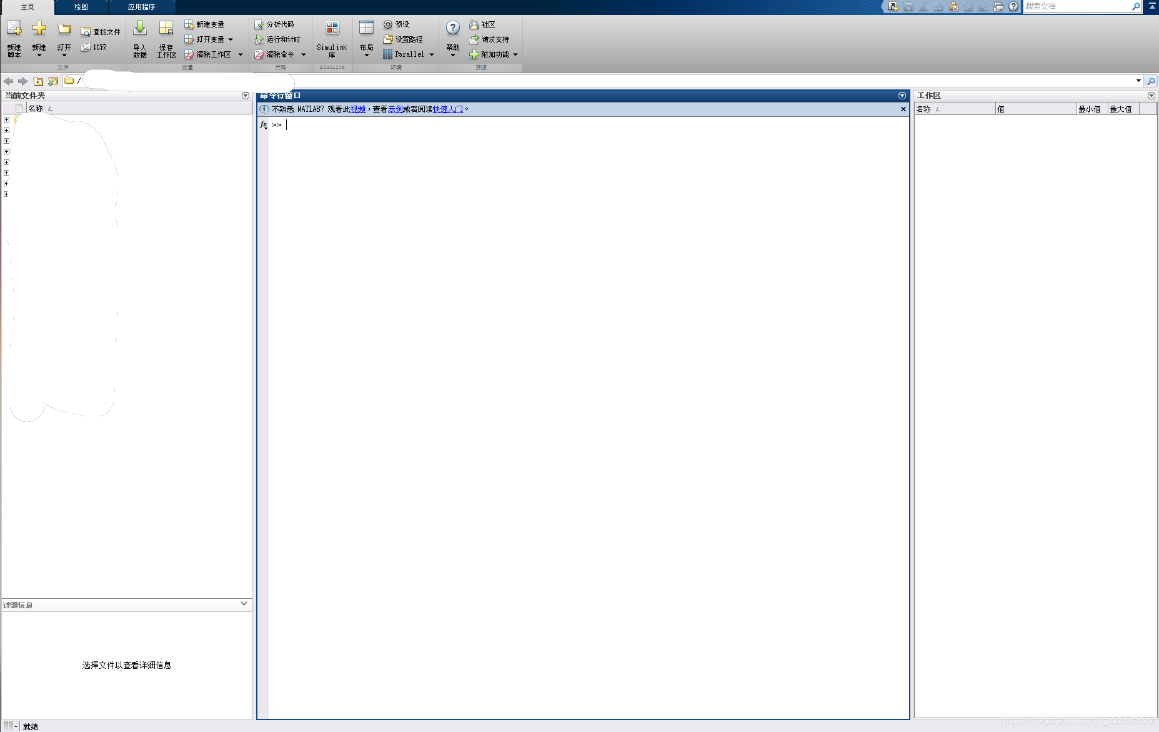
Task: Open the Simulink Library icon
Action: click(x=332, y=29)
